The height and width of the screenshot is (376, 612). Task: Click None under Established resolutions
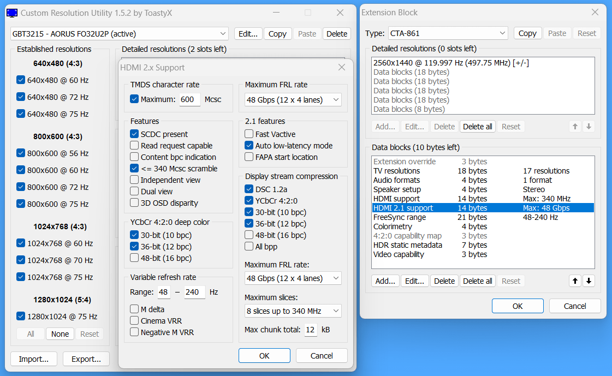pos(60,334)
